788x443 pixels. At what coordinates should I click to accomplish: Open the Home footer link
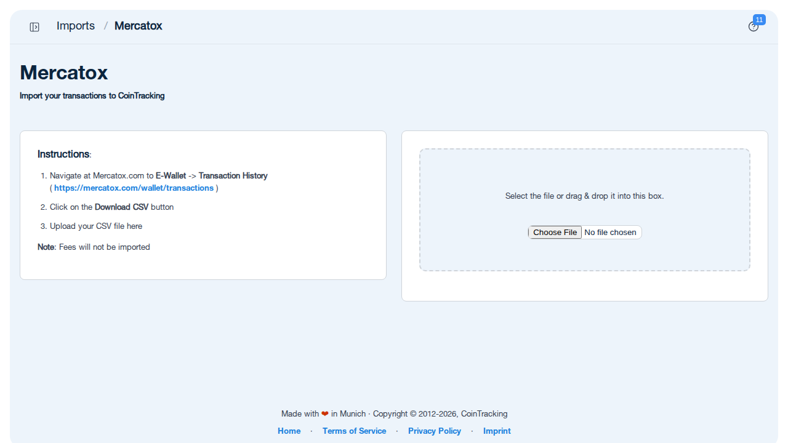pos(289,431)
